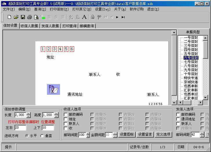Click the Save floppy disk icon
The height and width of the screenshot is (152, 211).
tap(23, 17)
